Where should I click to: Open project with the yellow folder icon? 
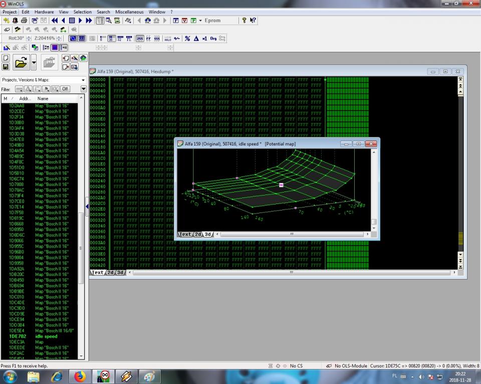click(21, 62)
